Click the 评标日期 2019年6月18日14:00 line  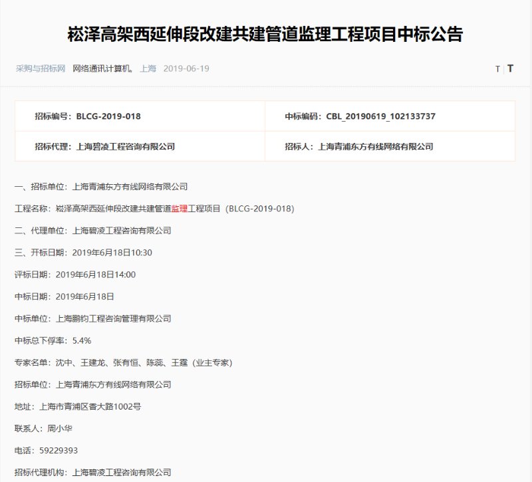click(x=75, y=275)
